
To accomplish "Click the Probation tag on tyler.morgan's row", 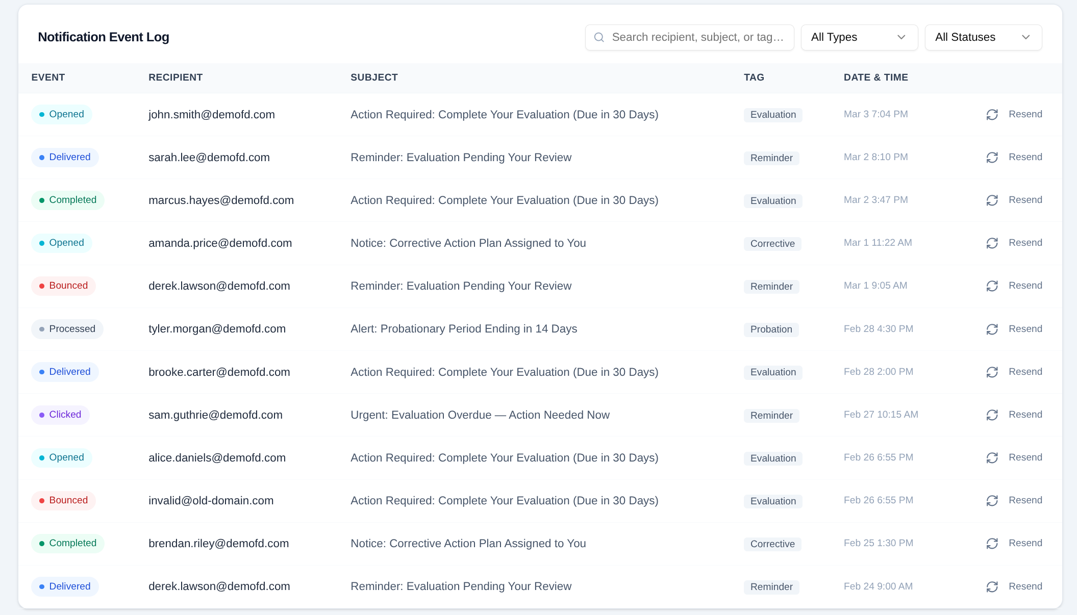I will click(x=771, y=329).
